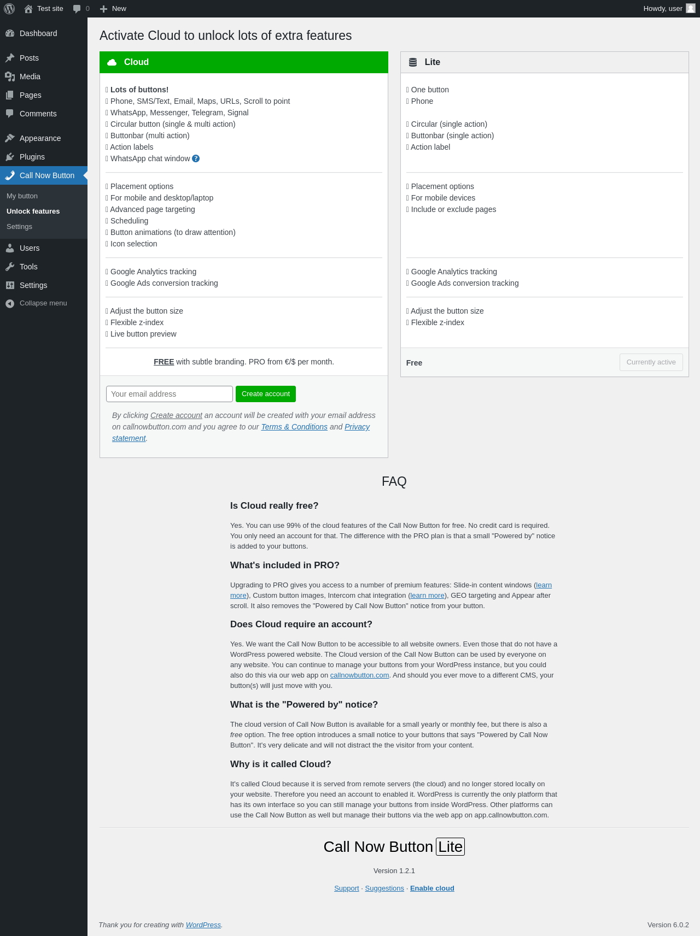Focus the Your email address field
Image resolution: width=700 pixels, height=936 pixels.
click(x=170, y=394)
